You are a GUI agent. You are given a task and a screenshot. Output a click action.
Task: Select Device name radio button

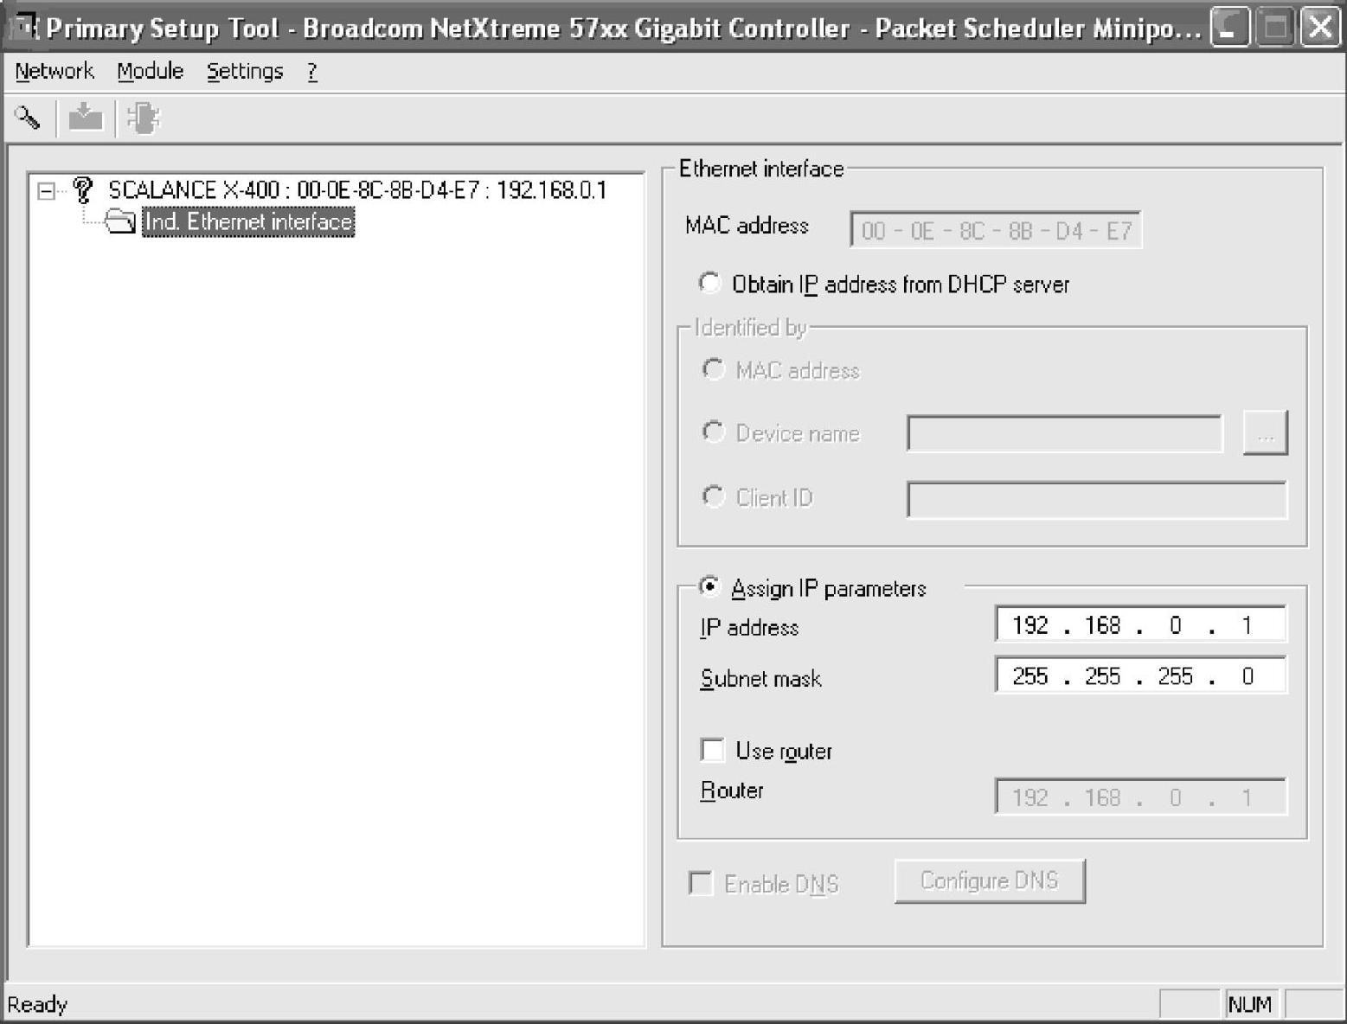click(713, 432)
